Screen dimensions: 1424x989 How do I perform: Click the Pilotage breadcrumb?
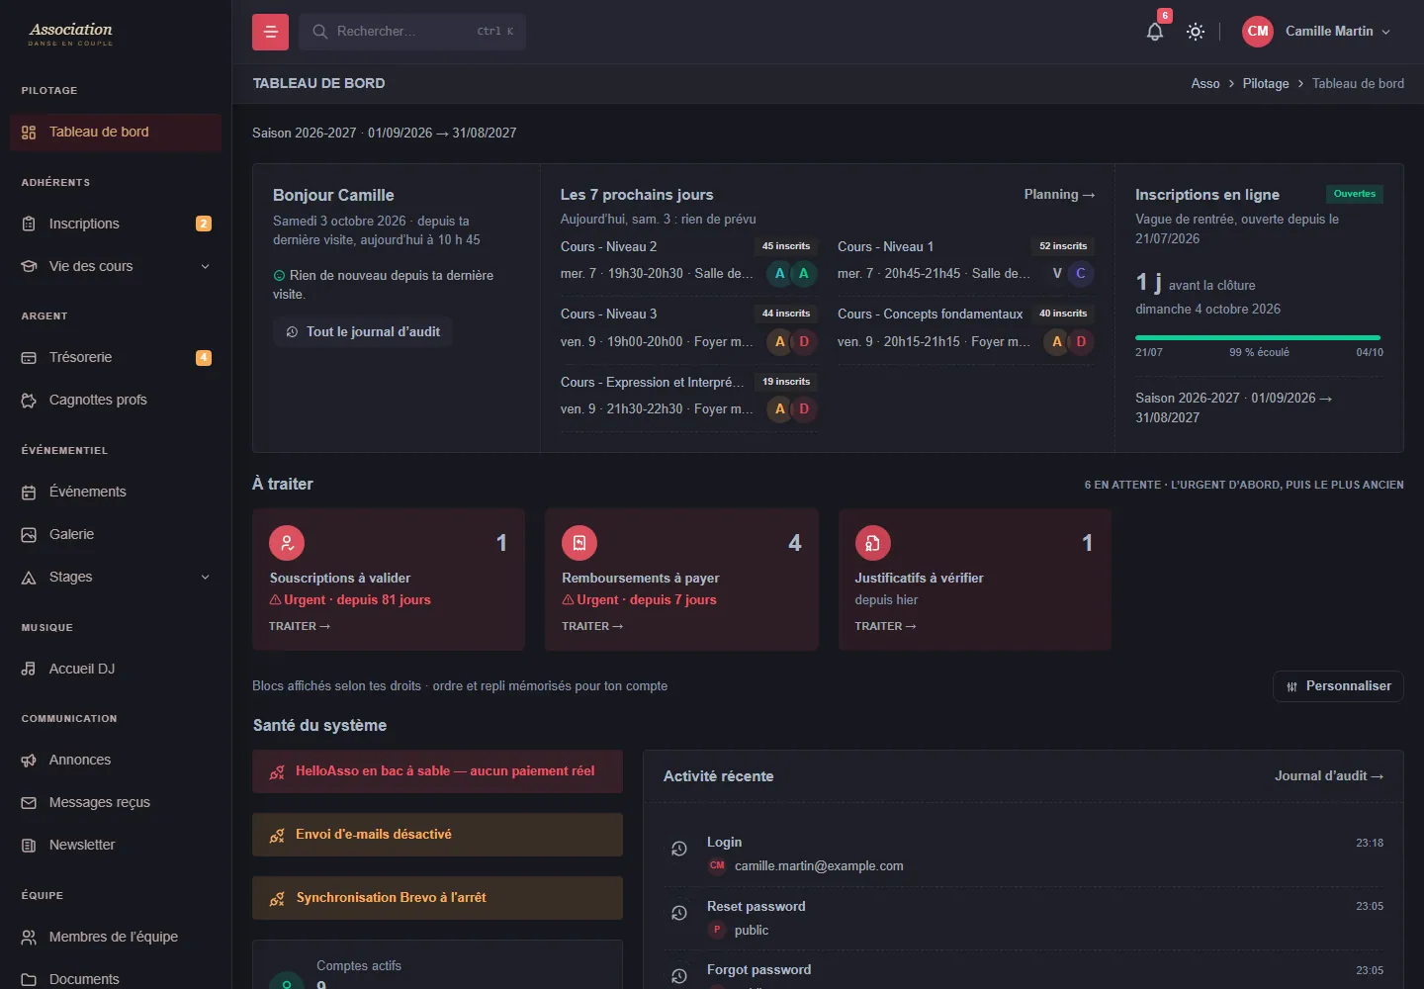[1266, 84]
